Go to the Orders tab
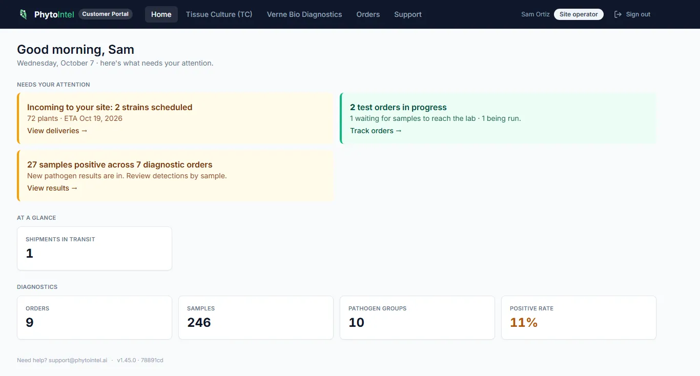The width and height of the screenshot is (700, 376). [368, 14]
